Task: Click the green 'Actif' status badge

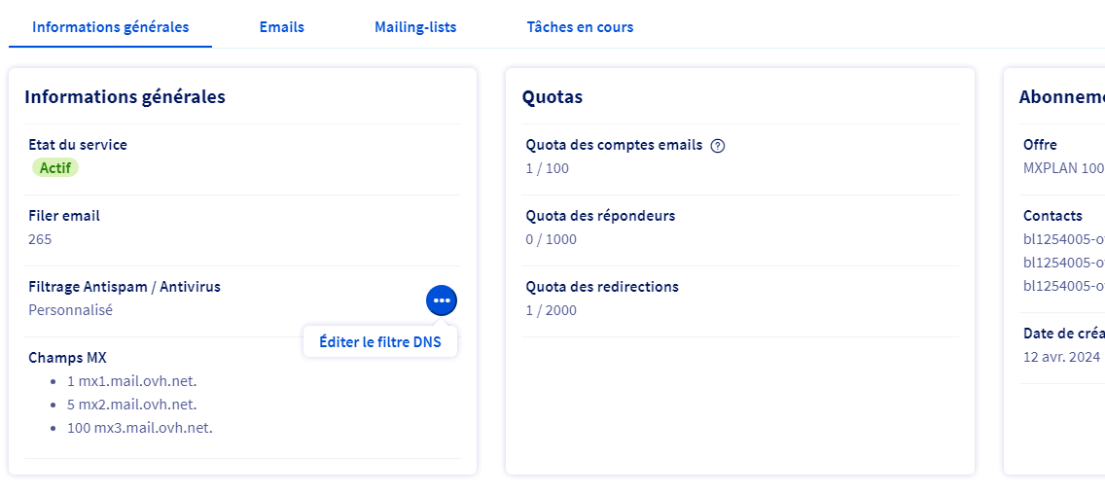Action: point(55,167)
